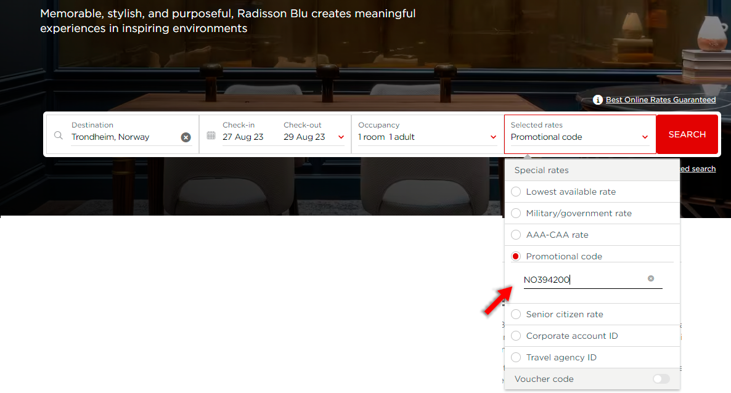Viewport: 731px width, 393px height.
Task: Change the Check-out date 29 Aug 23
Action: [x=304, y=137]
